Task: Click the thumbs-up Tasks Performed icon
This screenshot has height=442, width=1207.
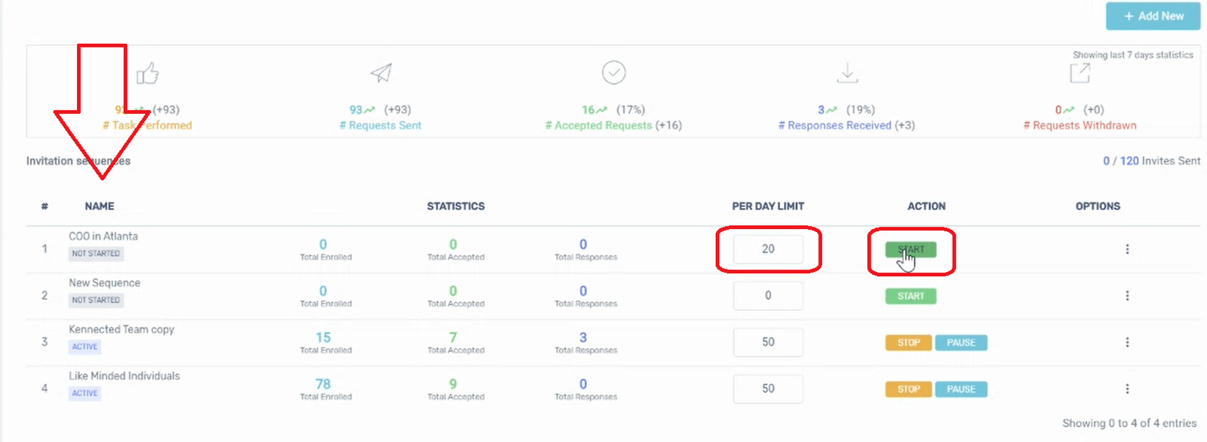Action: click(x=148, y=74)
